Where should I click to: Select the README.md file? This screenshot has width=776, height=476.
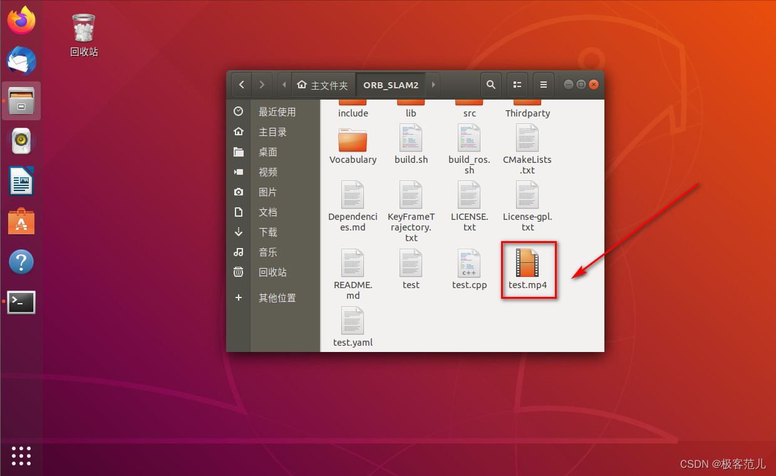click(x=353, y=274)
